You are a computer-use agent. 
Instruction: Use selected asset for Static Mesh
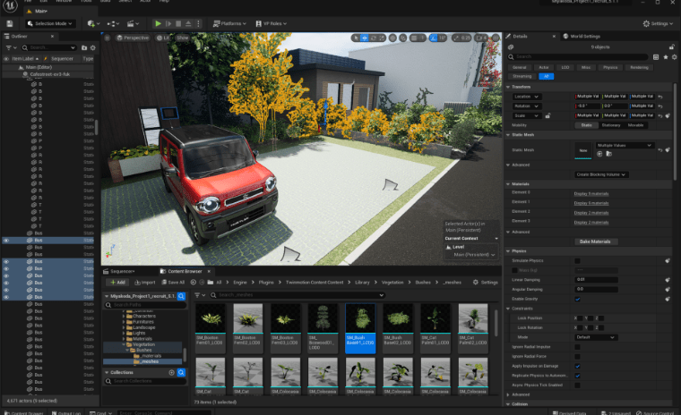point(599,154)
